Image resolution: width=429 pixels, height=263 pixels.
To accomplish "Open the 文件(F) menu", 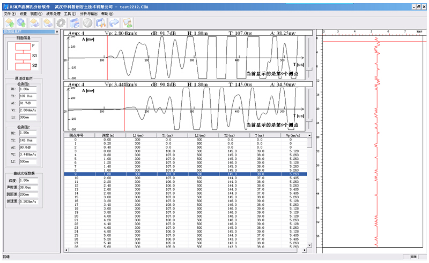I will click(x=10, y=13).
